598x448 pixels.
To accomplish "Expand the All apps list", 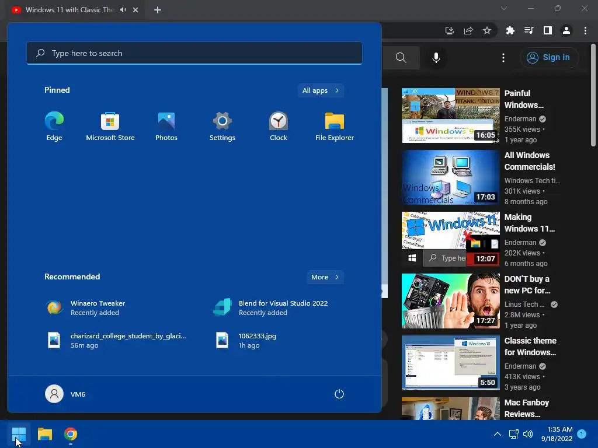I will pos(321,90).
